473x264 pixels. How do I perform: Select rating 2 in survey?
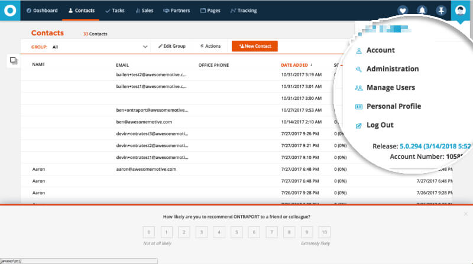pos(184,232)
